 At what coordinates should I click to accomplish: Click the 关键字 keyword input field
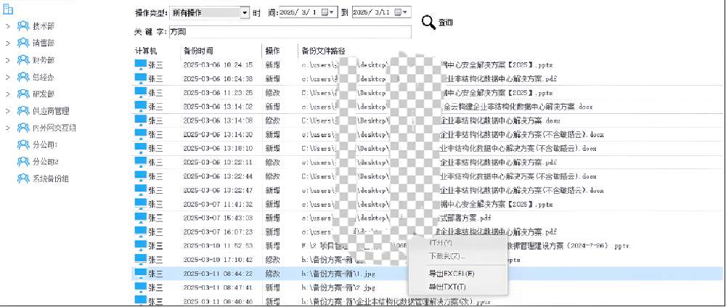click(x=289, y=32)
